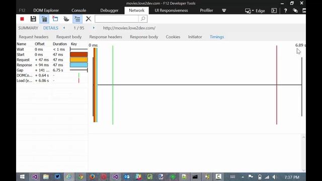The height and width of the screenshot is (181, 322).
Task: Open Internet Explorer taskbar icon
Action: tap(68, 176)
